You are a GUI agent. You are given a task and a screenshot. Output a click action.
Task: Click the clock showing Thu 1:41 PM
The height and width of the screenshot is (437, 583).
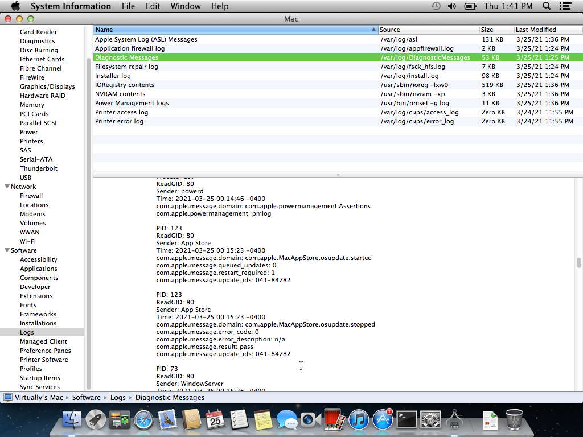[508, 6]
